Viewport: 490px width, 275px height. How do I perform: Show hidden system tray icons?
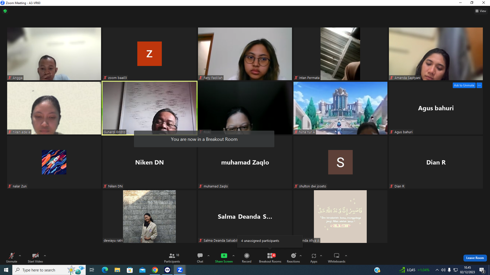pos(437,270)
